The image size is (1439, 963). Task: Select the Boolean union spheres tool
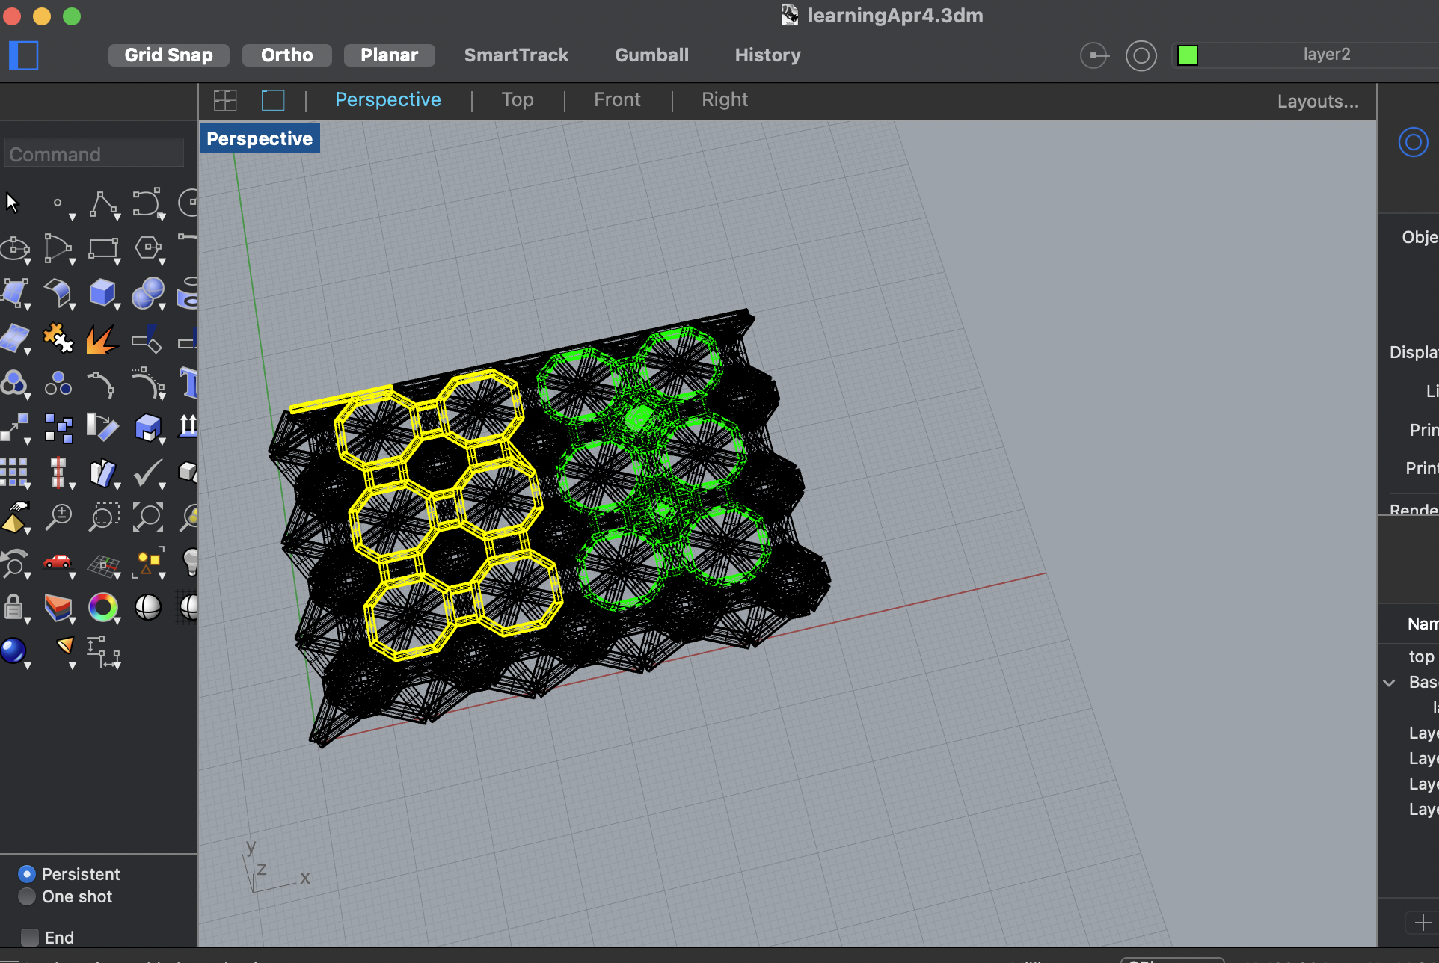click(147, 293)
